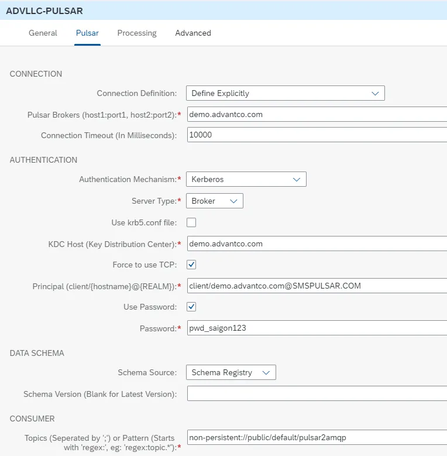
Task: Enable the Use krb5.conf file checkbox
Action: pos(191,222)
